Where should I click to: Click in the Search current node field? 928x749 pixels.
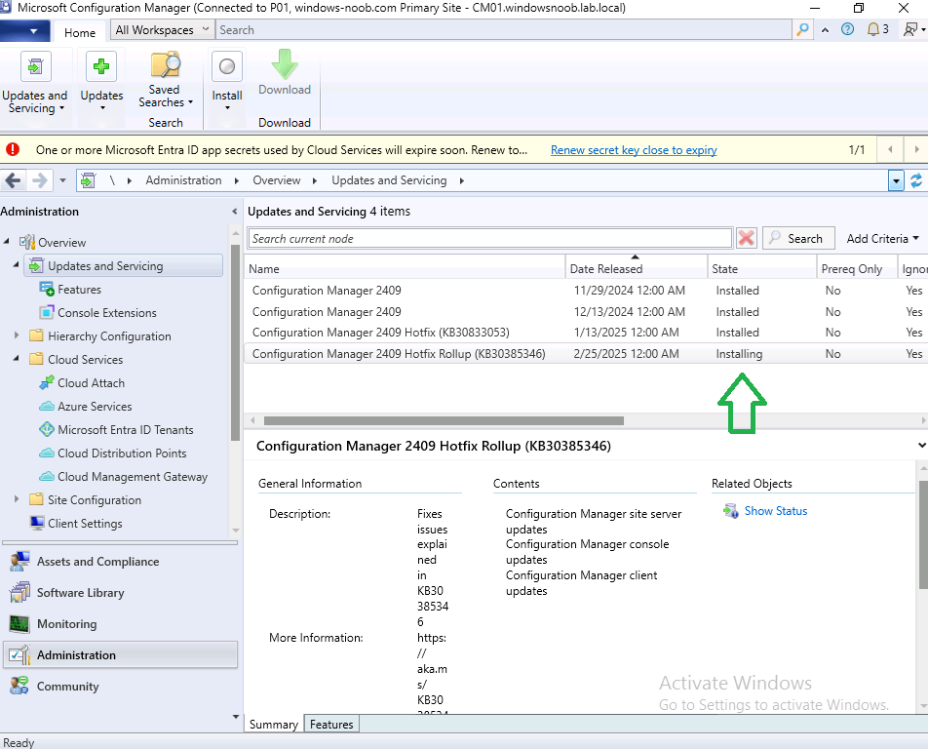click(490, 238)
